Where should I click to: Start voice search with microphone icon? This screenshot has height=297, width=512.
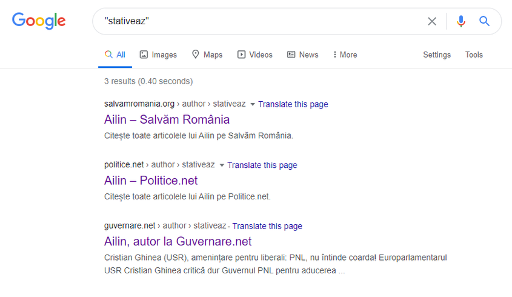[461, 21]
